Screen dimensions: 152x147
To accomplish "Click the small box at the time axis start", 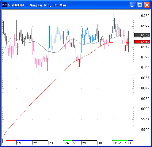I will pos(4,142).
